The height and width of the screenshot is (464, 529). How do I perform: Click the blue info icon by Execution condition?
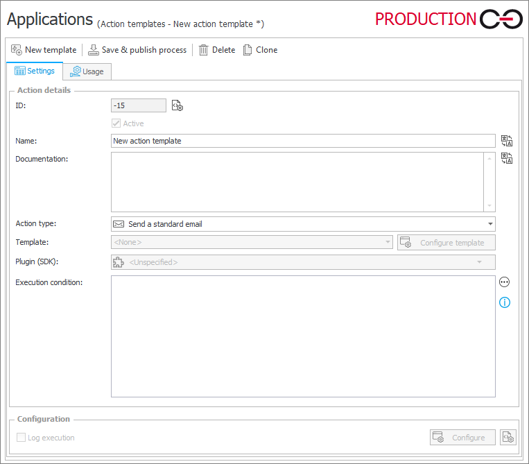pyautogui.click(x=504, y=302)
